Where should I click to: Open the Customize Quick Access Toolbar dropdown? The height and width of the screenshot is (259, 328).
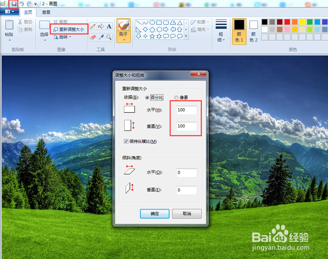(35, 4)
